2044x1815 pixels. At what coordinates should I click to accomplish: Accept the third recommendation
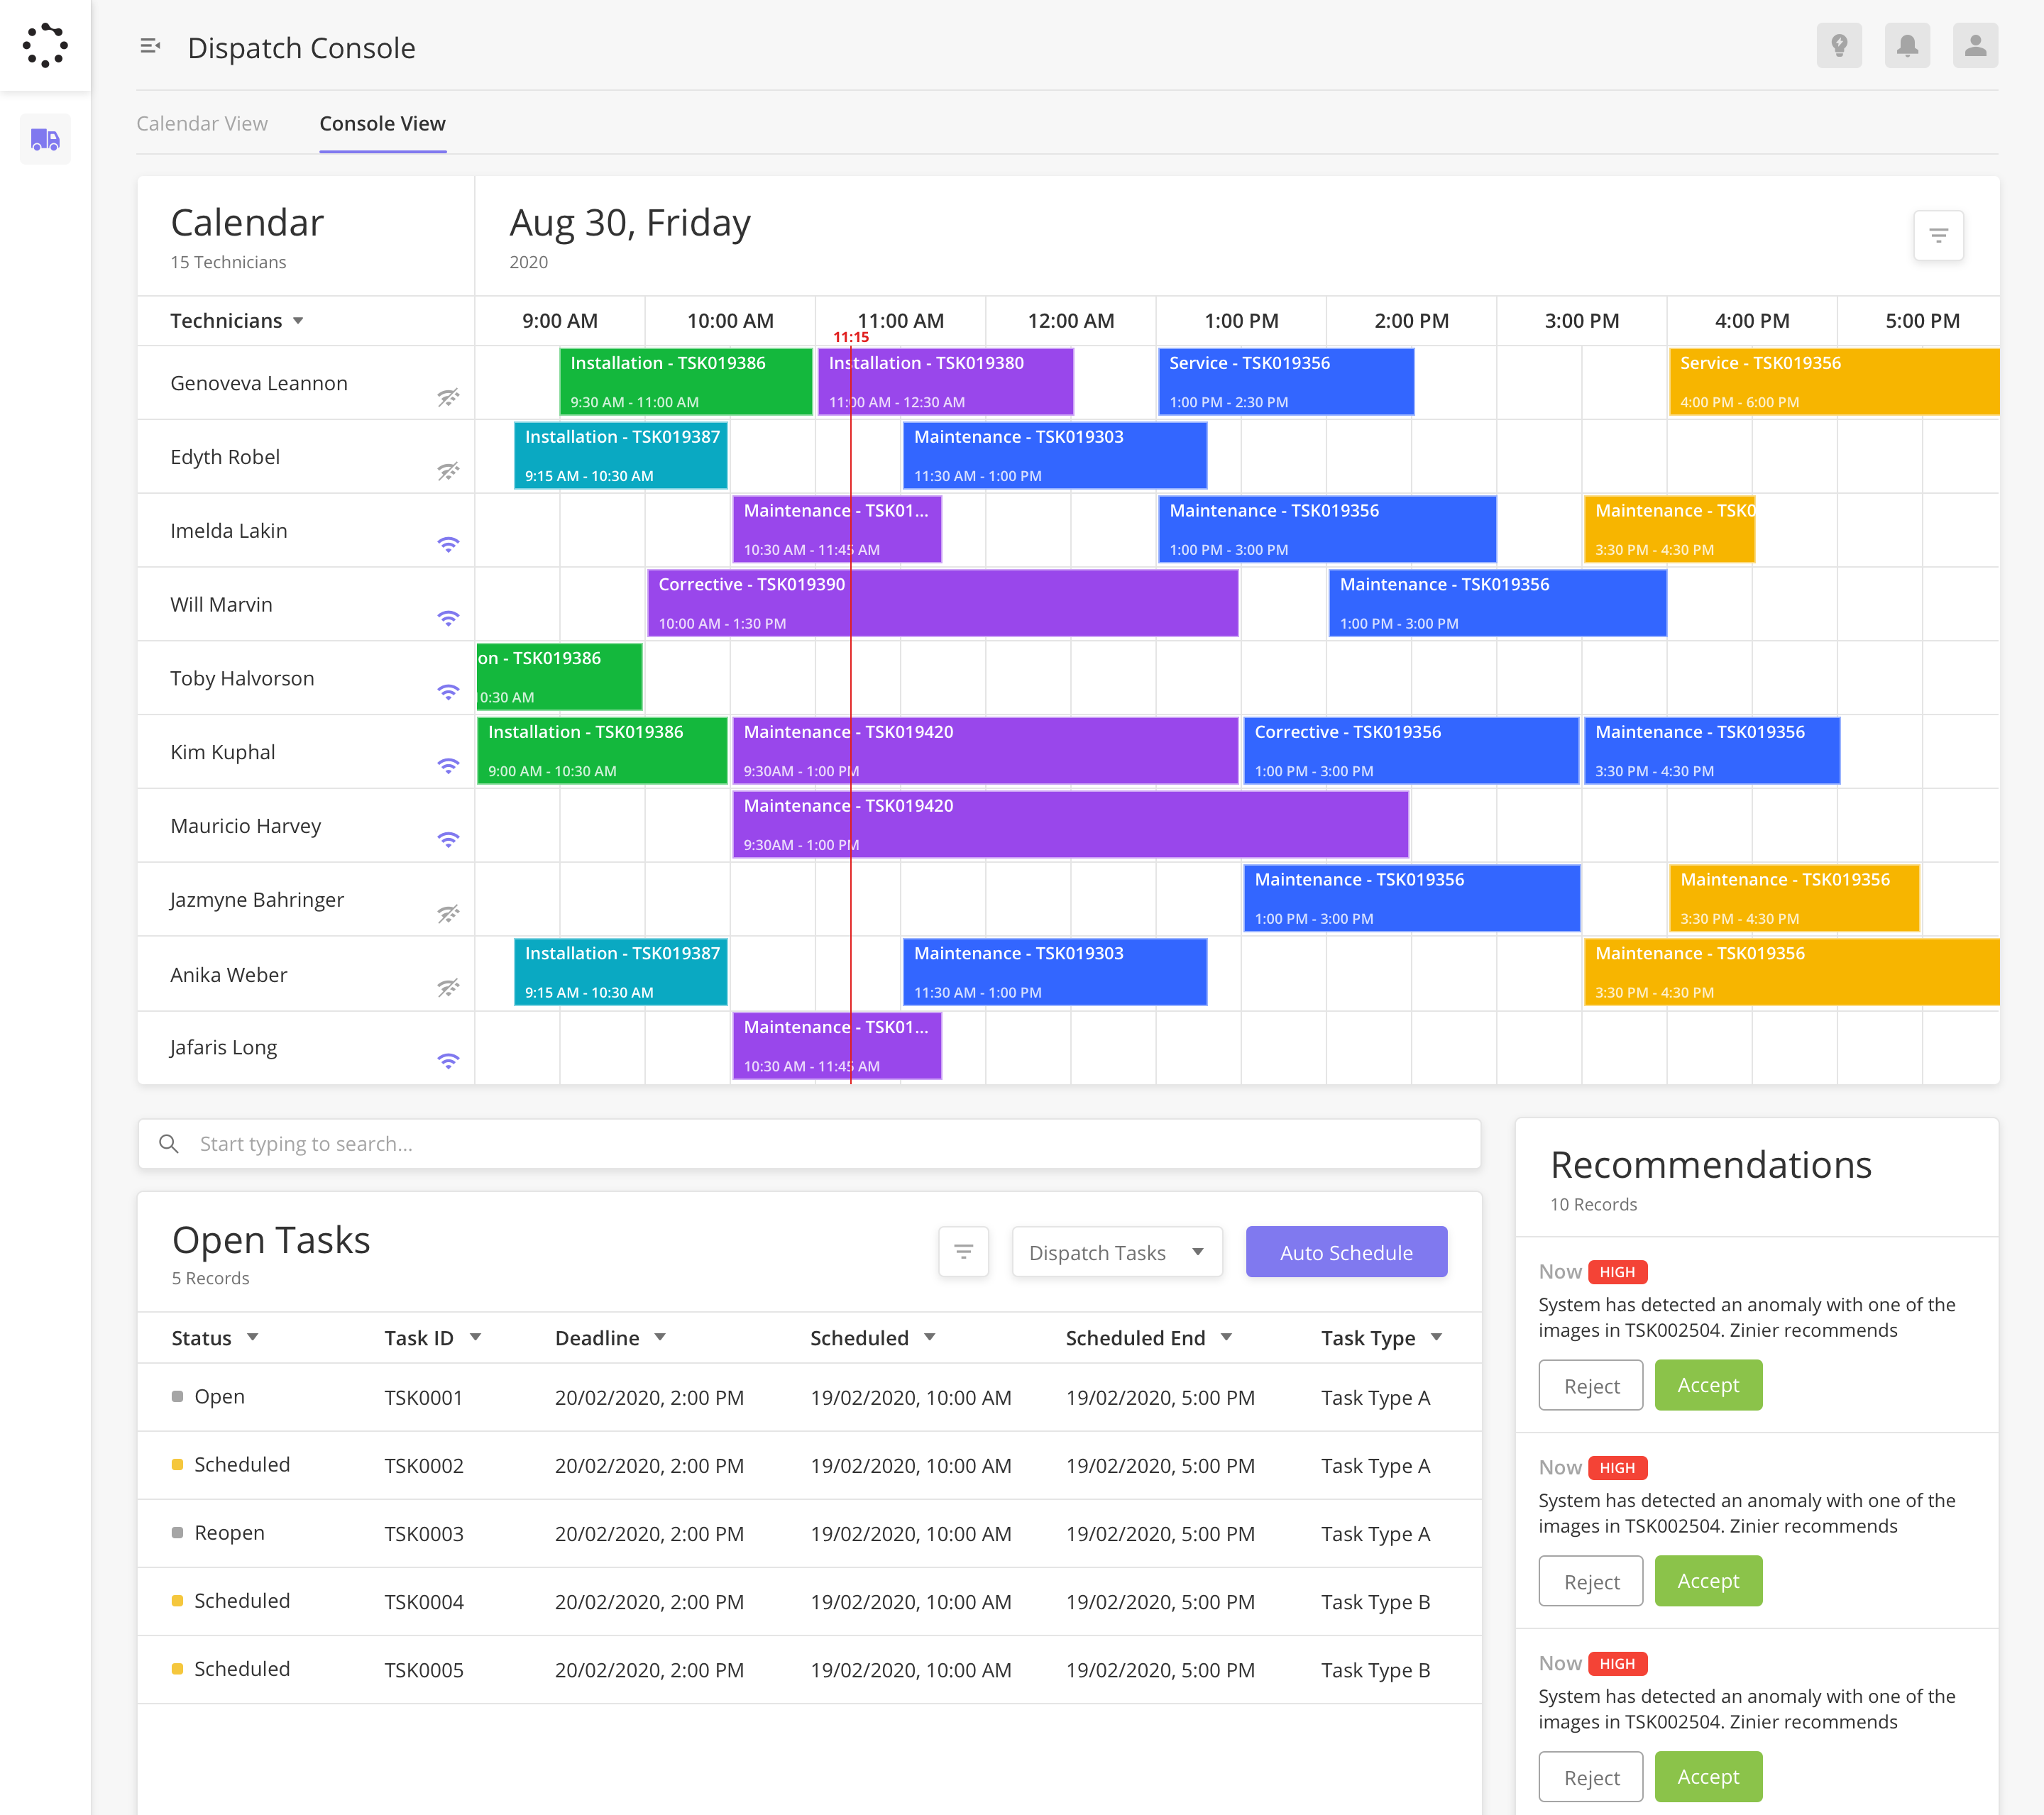[1708, 1777]
